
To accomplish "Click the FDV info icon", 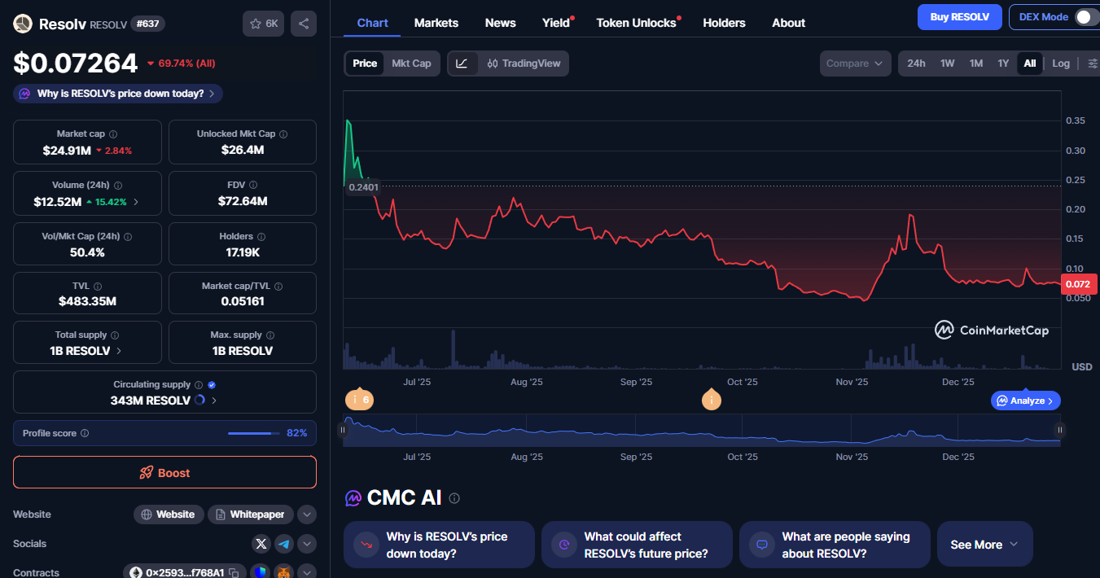I will pos(253,186).
